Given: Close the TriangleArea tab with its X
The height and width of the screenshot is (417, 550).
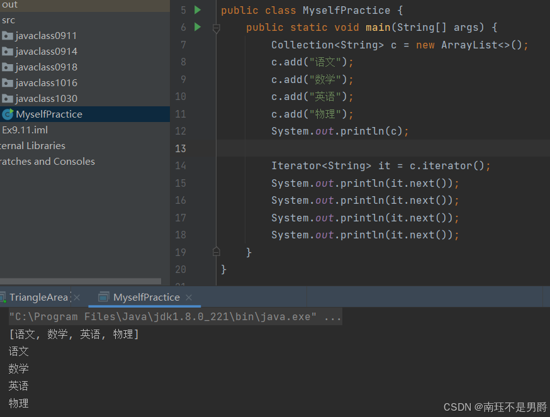Looking at the screenshot, I should [76, 297].
